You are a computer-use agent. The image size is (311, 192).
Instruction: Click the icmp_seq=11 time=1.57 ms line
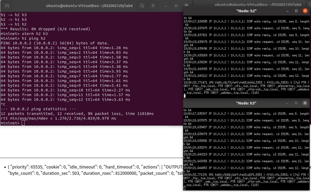pos(65,95)
